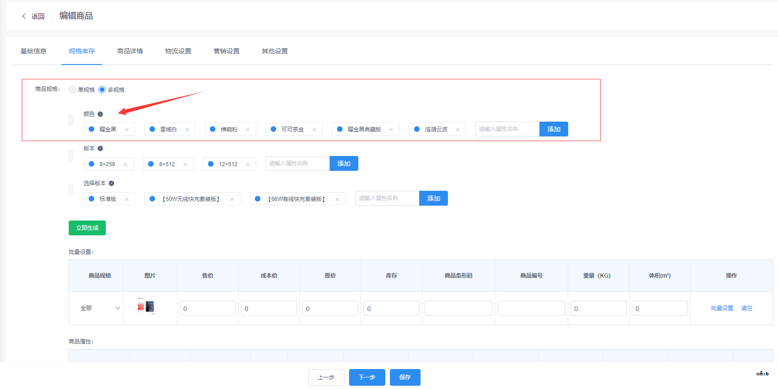
Task: Remove the 曜金黑 color tag
Action: point(127,130)
